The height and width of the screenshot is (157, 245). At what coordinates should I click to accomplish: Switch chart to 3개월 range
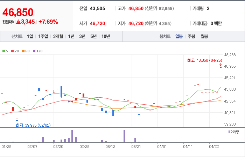click(58, 36)
